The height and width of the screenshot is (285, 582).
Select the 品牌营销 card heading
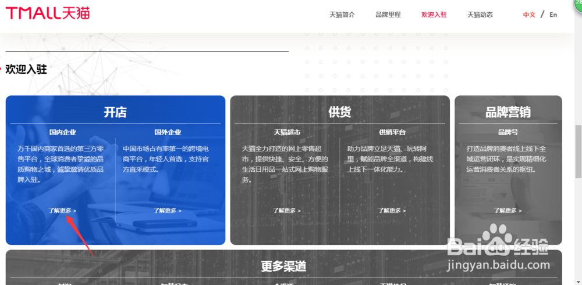(x=508, y=112)
